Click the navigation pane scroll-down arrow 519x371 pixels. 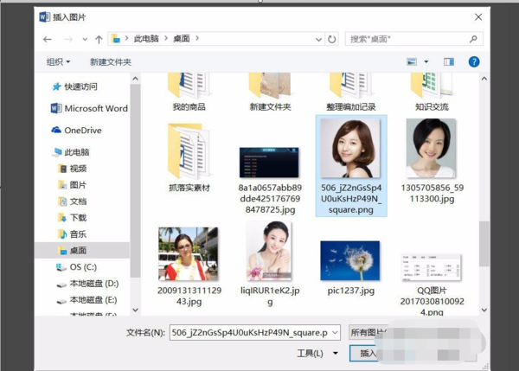[136, 310]
